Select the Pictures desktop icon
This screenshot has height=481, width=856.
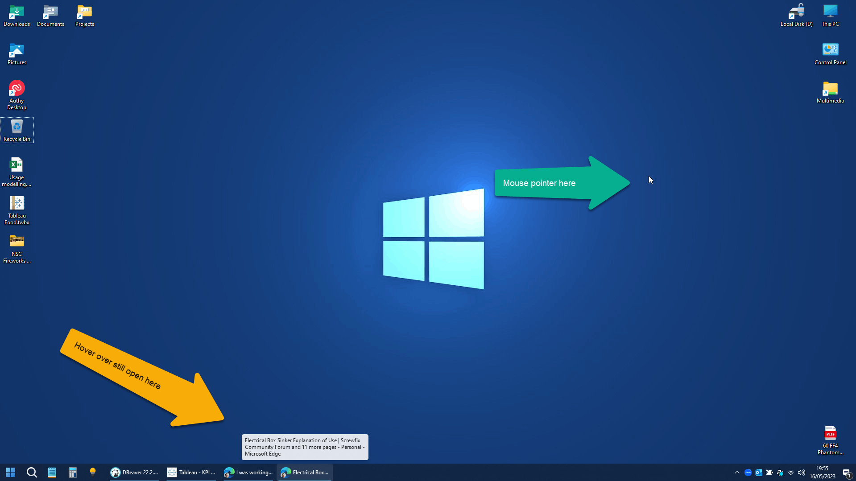(17, 54)
